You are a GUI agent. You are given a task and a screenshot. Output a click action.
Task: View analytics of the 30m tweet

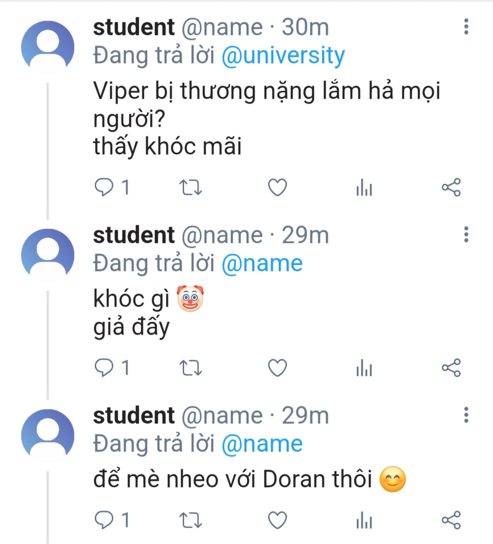tap(364, 187)
